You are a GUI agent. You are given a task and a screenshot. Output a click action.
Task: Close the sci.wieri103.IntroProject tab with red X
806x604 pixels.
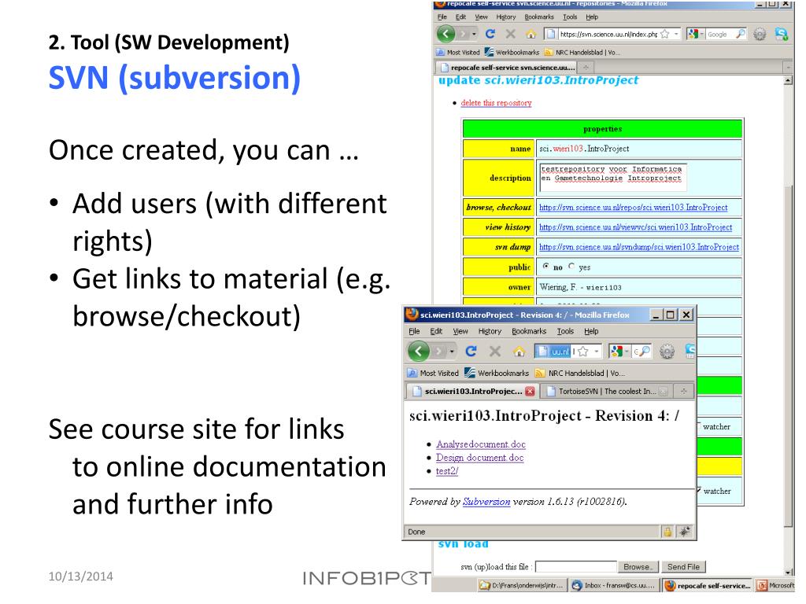[x=530, y=392]
